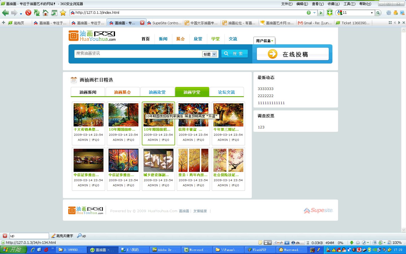Select the 油画展会 category tab
406x254 pixels.
click(x=122, y=92)
